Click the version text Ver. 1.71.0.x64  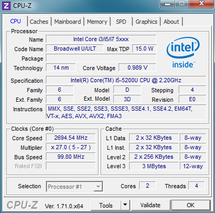coord(64,206)
